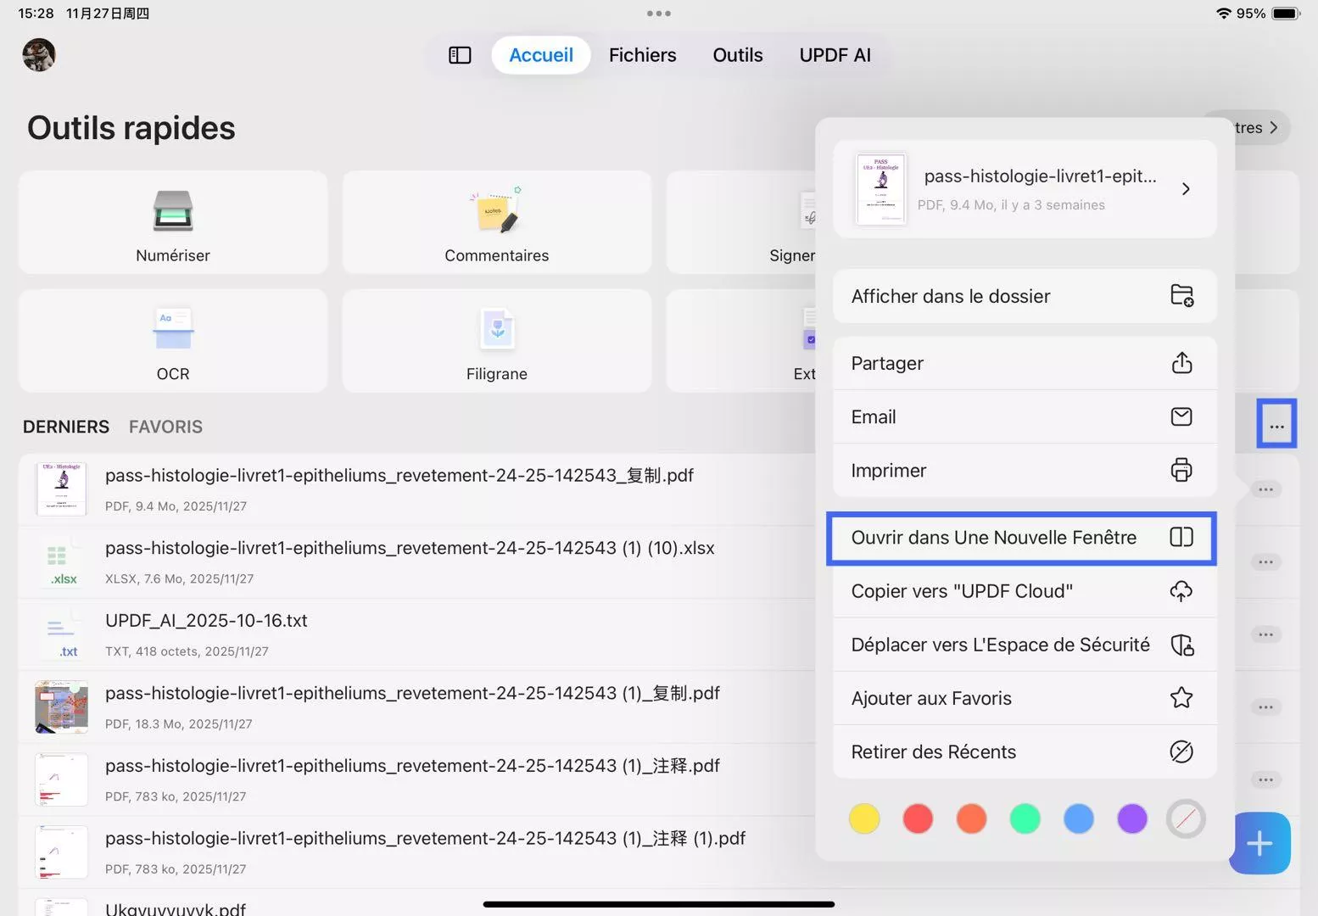Image resolution: width=1318 pixels, height=916 pixels.
Task: Clear the color tag with no-color swatch
Action: click(1186, 818)
